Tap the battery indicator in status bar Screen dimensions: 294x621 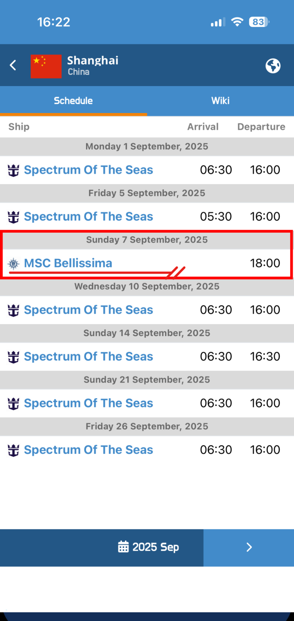pyautogui.click(x=259, y=22)
